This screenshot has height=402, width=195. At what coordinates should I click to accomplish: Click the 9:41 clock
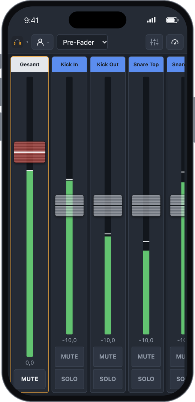pyautogui.click(x=31, y=21)
